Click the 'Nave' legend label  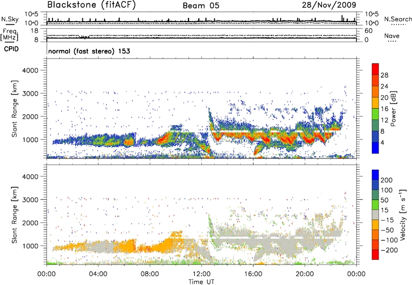391,36
